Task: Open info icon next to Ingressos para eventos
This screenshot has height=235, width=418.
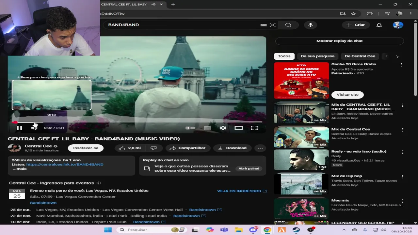Action: pyautogui.click(x=99, y=183)
